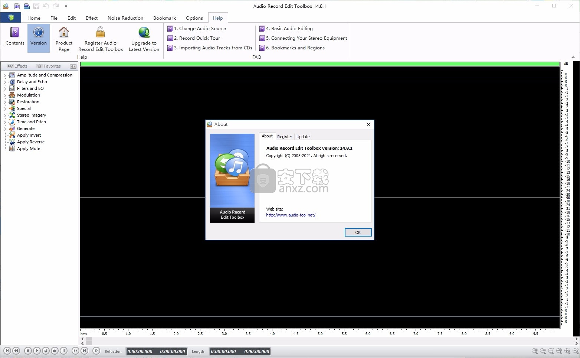Switch to Update tab in About dialog
580x358 pixels.
tap(303, 137)
